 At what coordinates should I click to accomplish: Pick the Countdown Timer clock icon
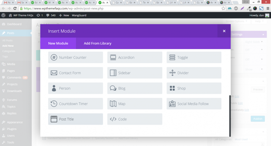click(54, 104)
